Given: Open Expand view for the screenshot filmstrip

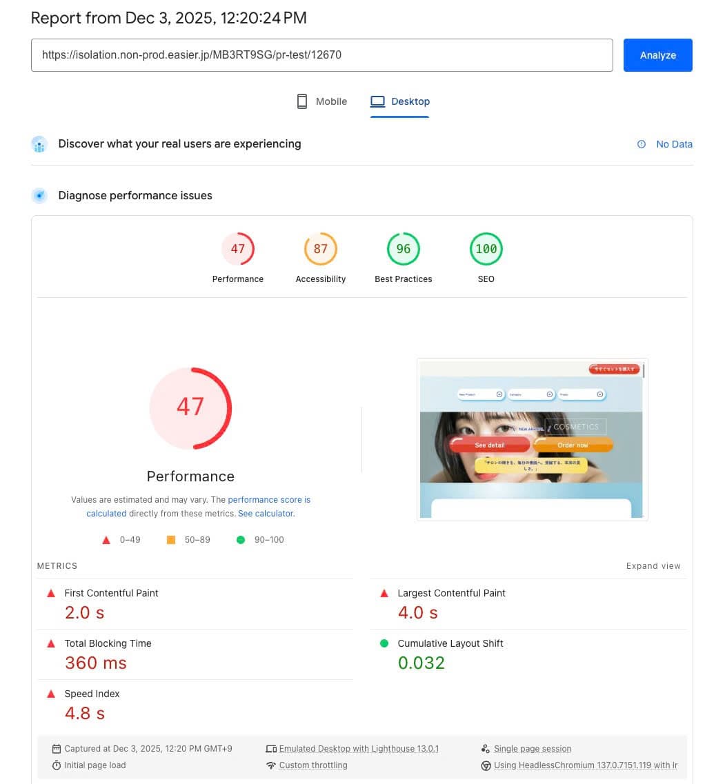Looking at the screenshot, I should [x=653, y=565].
